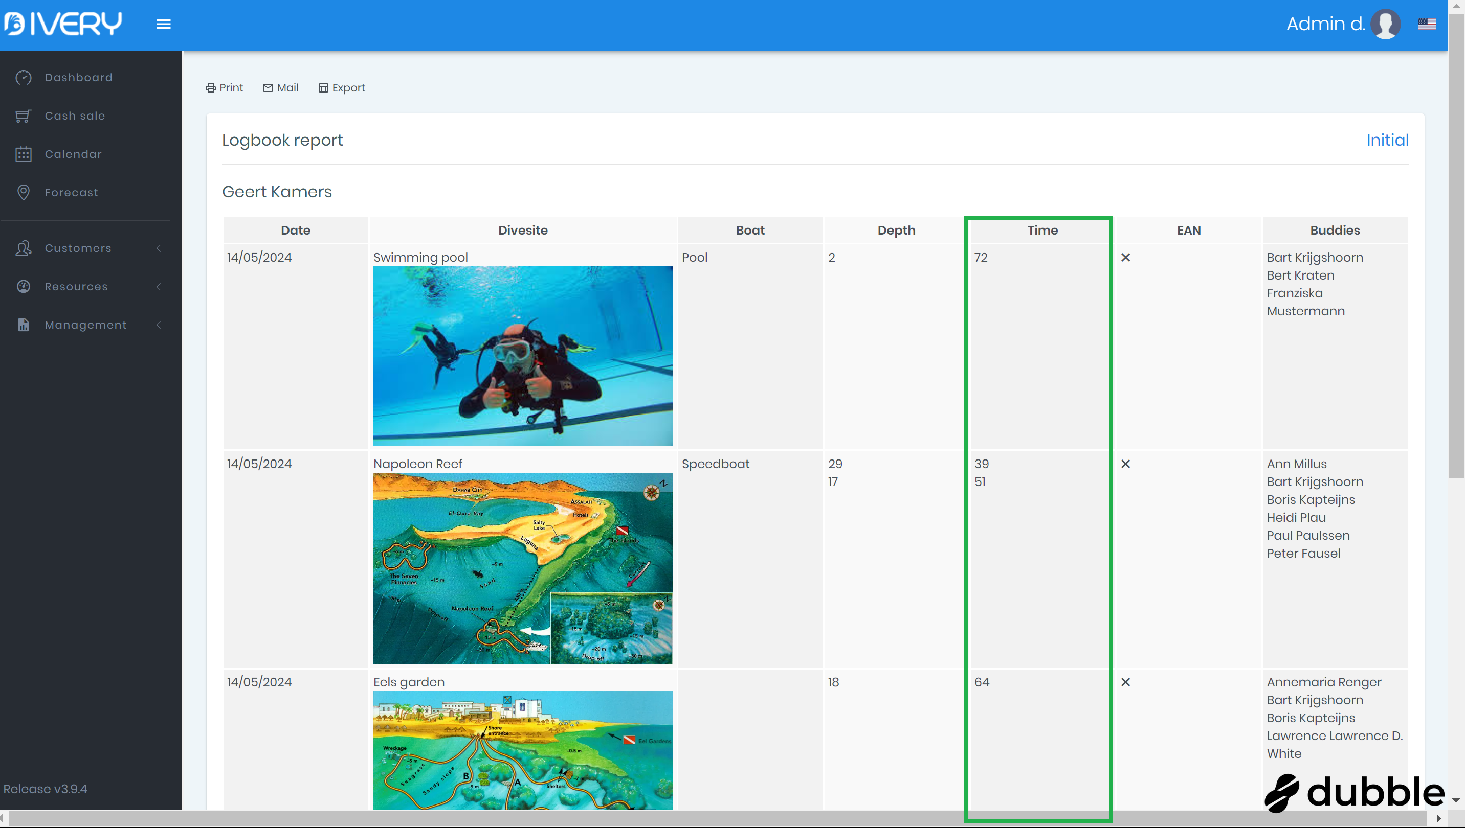Image resolution: width=1465 pixels, height=828 pixels.
Task: Print the logbook report
Action: 224,87
